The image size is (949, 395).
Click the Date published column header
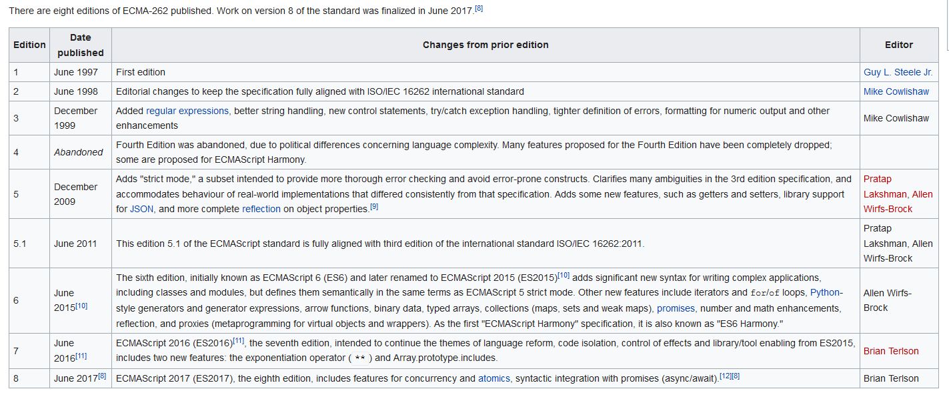81,45
